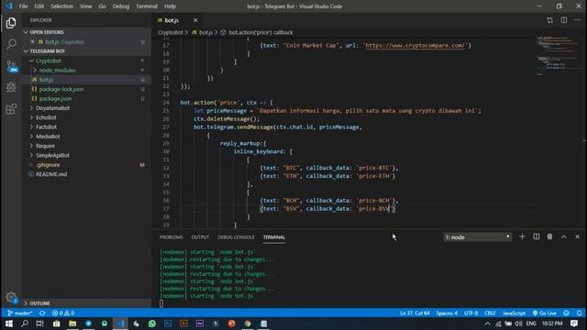Open editor More Actions ellipsis

(577, 20)
